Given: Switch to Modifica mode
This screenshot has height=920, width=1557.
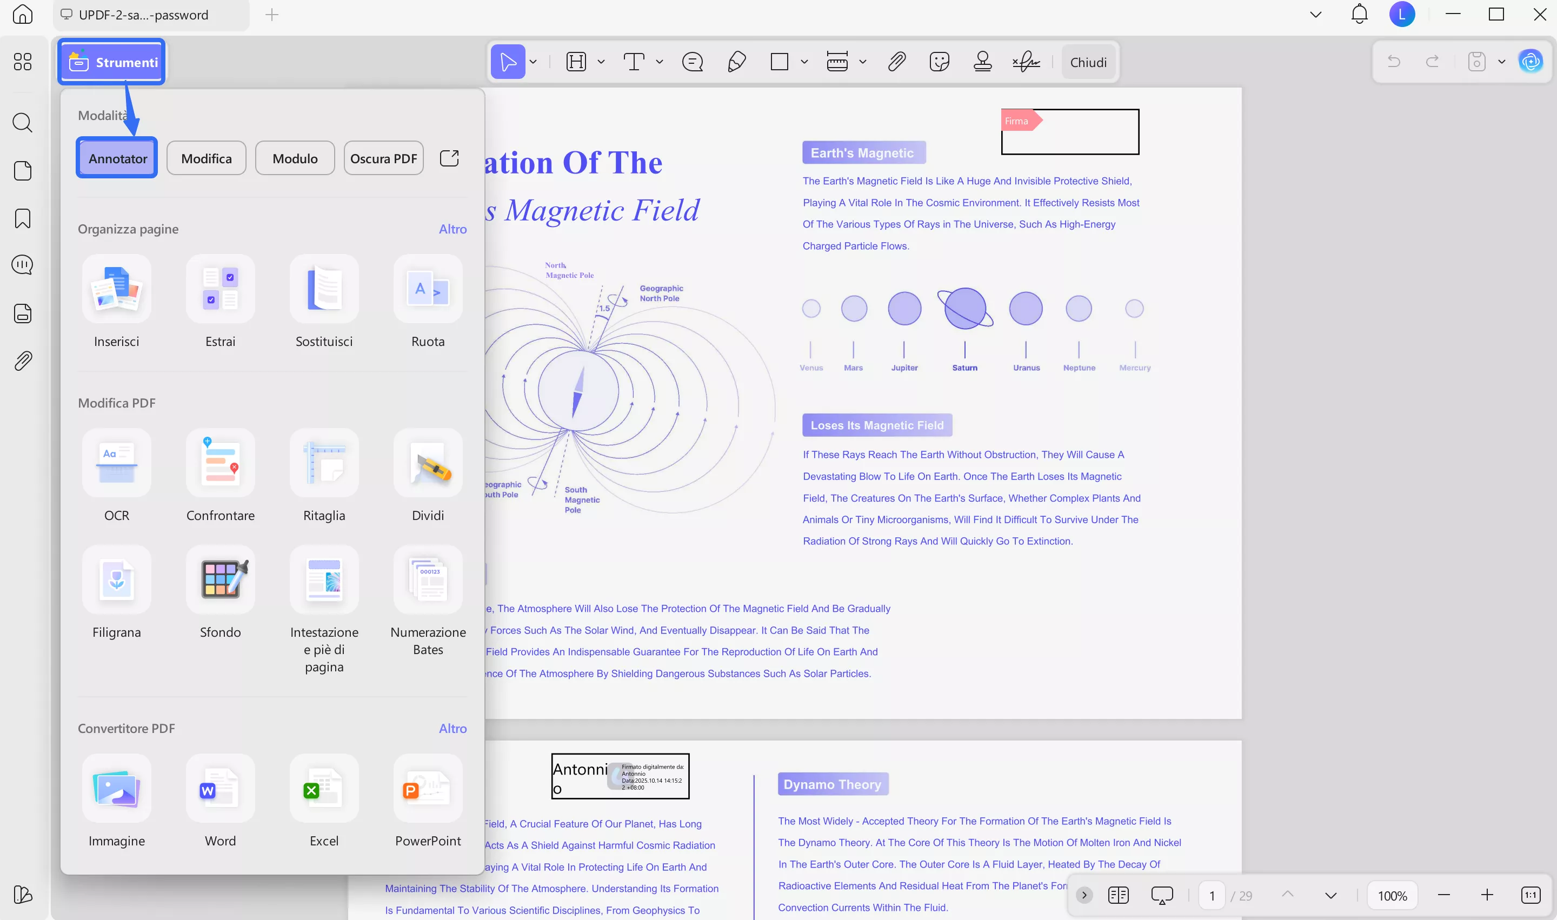Looking at the screenshot, I should click(207, 159).
